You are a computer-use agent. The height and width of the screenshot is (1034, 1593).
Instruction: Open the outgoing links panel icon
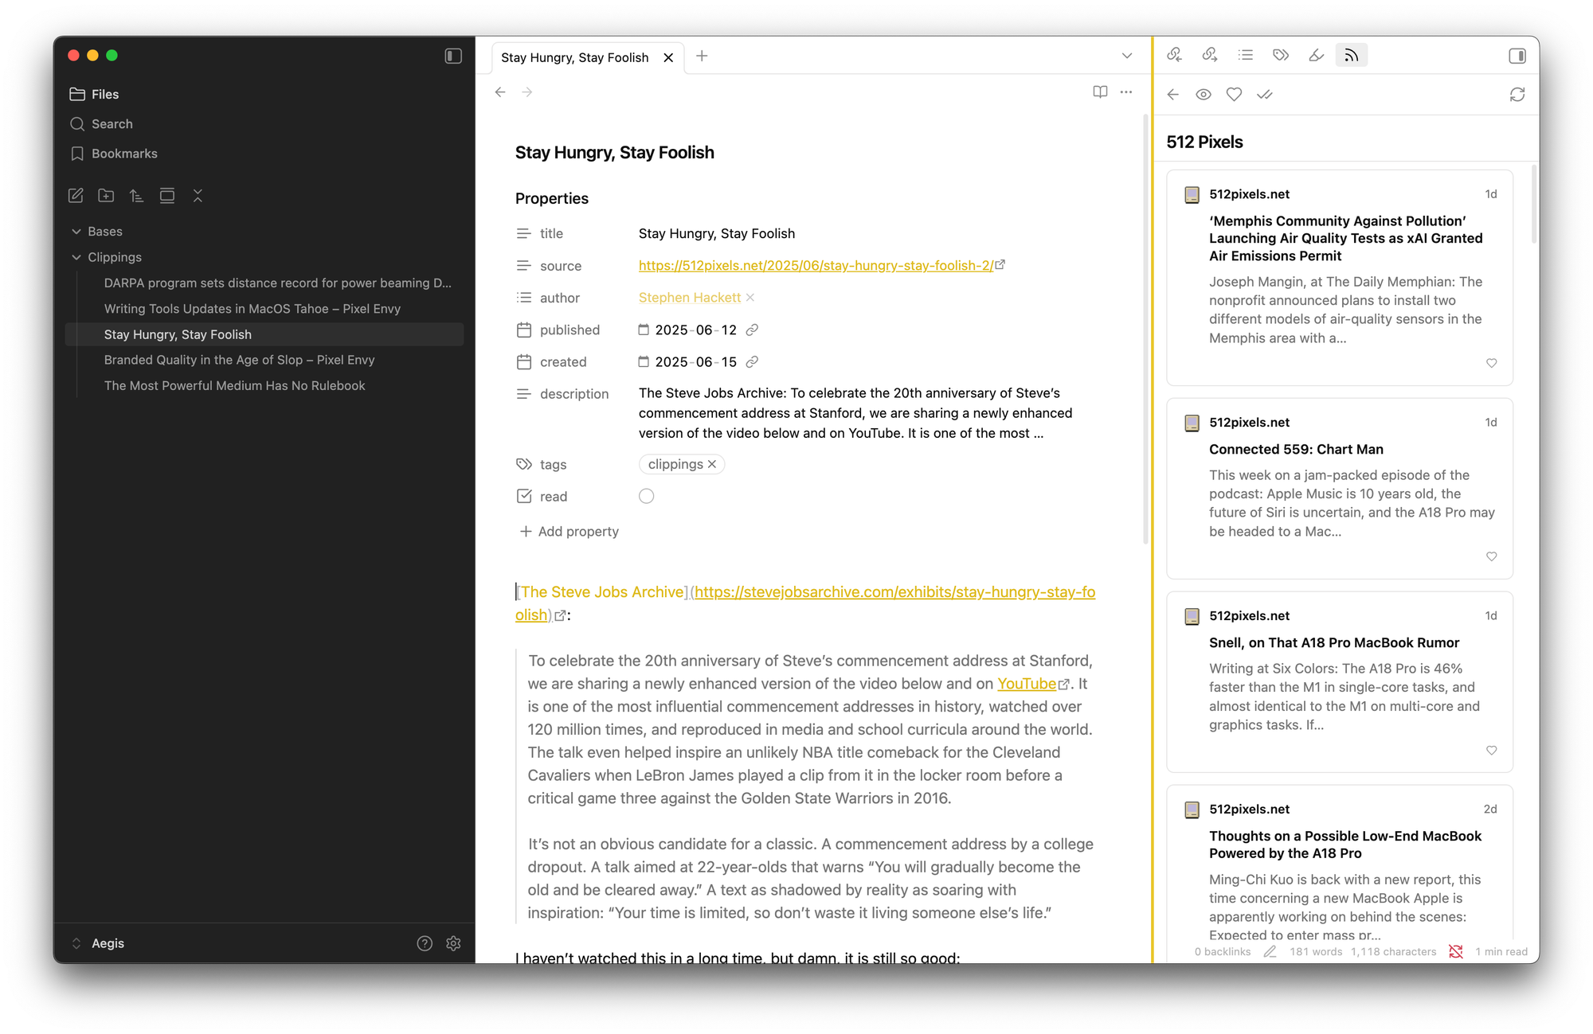tap(1210, 55)
